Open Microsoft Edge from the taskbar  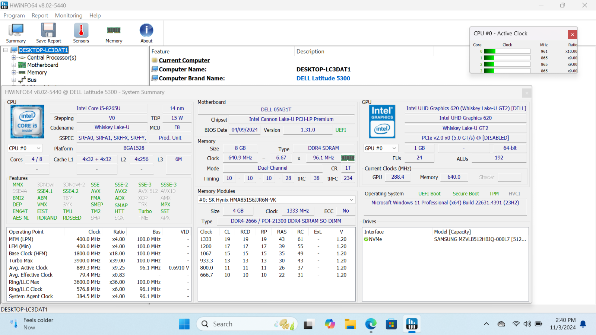coord(371,324)
